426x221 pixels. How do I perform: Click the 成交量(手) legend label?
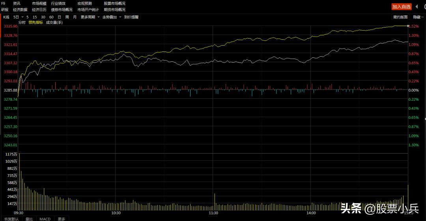pyautogui.click(x=54, y=22)
